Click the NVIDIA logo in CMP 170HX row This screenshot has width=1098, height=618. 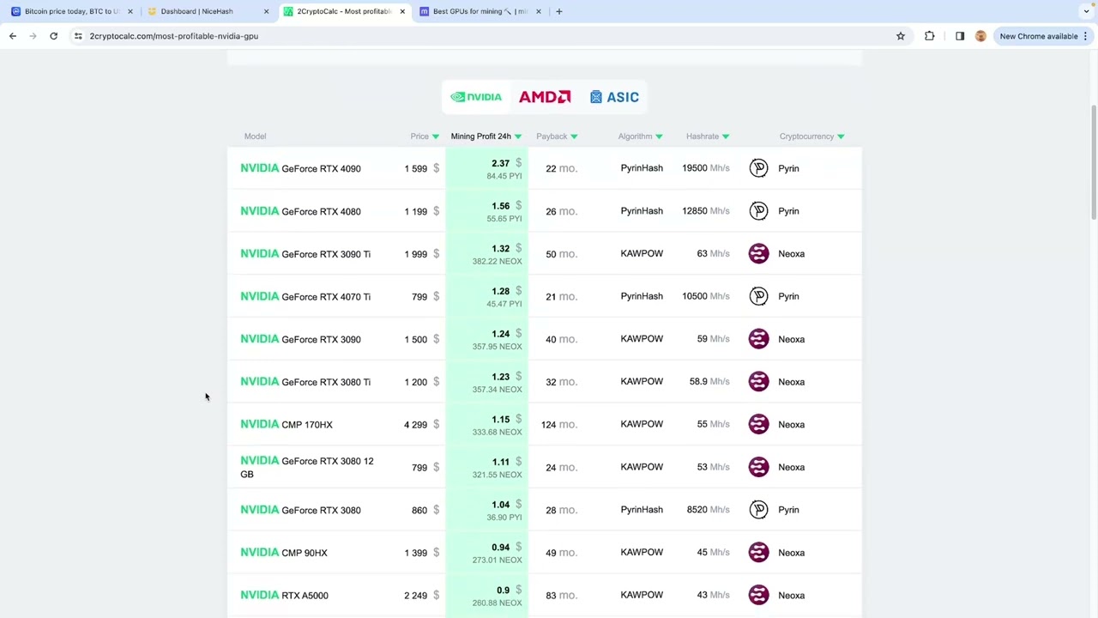coord(260,424)
